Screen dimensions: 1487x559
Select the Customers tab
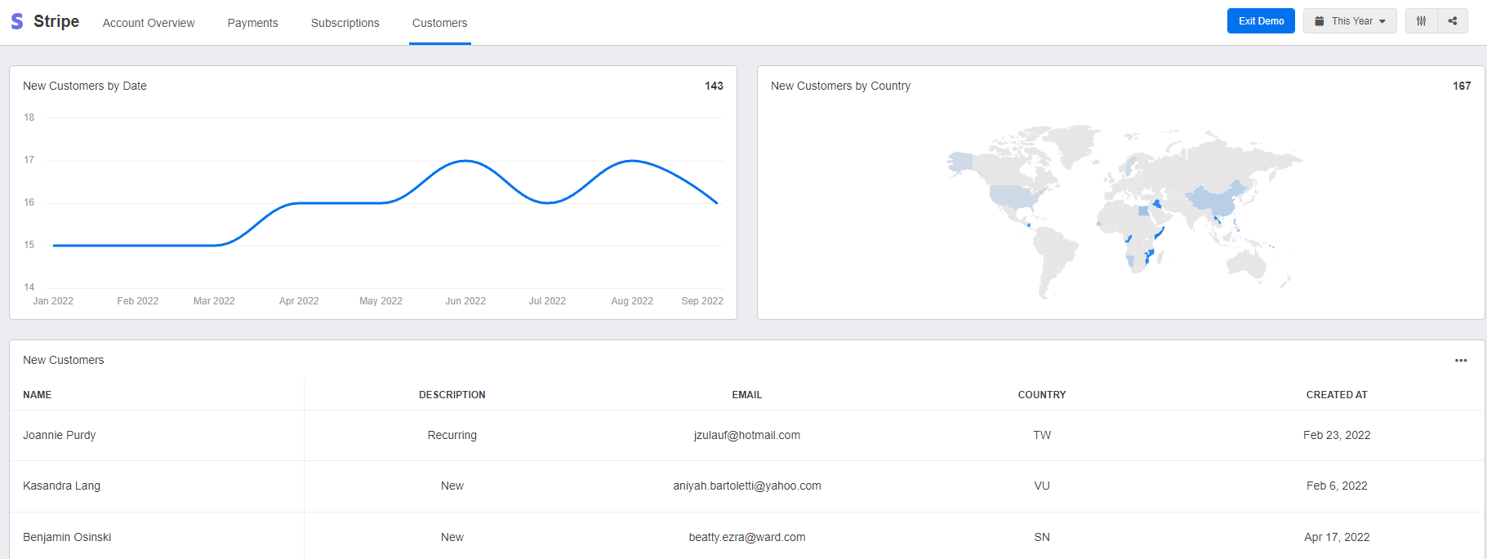click(x=439, y=23)
